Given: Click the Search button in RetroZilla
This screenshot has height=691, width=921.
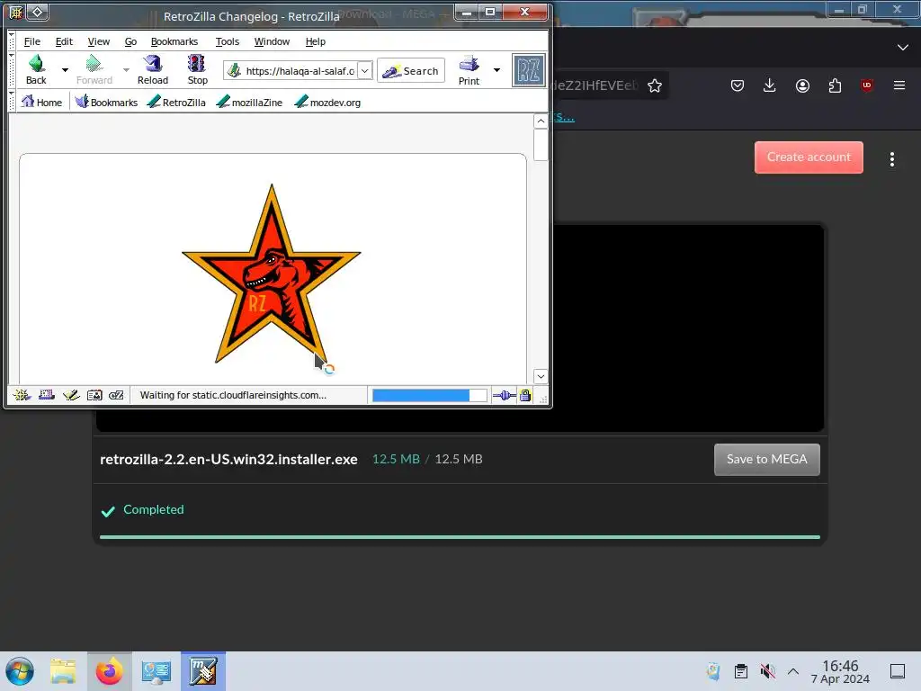Looking at the screenshot, I should pyautogui.click(x=410, y=70).
